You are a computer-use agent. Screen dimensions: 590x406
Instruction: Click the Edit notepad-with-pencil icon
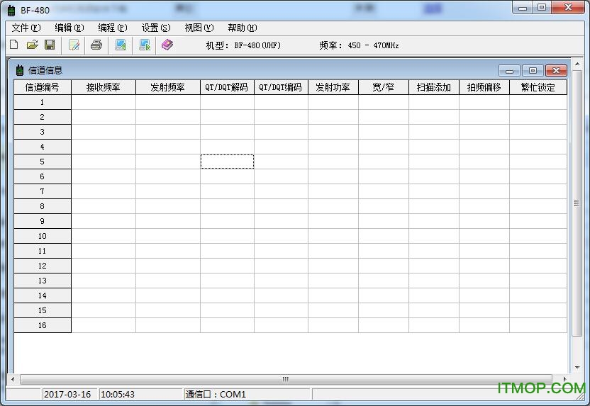(74, 45)
